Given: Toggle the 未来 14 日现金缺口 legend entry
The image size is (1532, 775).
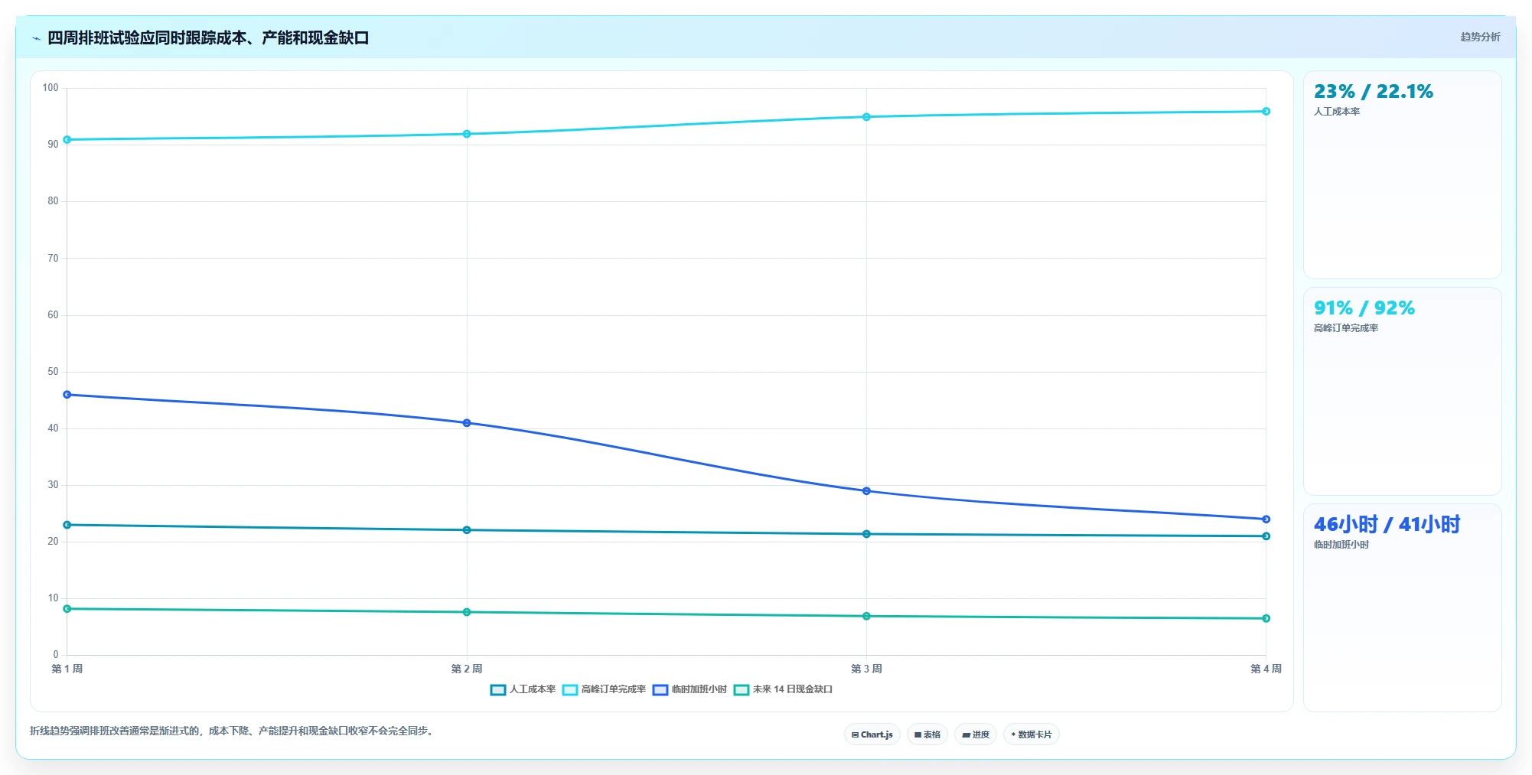Looking at the screenshot, I should 784,689.
